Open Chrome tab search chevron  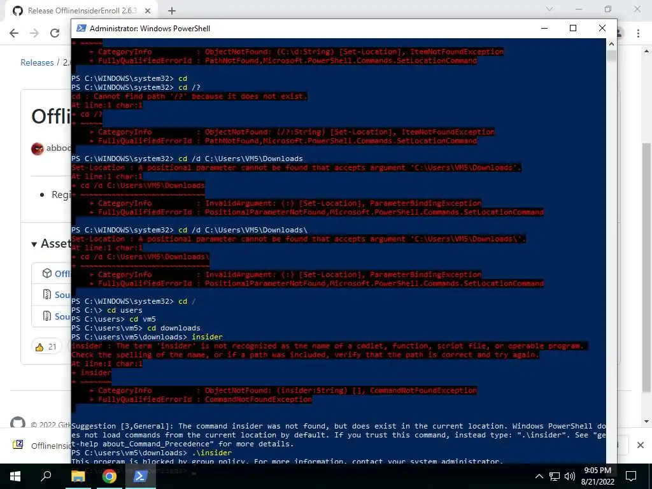tap(549, 9)
